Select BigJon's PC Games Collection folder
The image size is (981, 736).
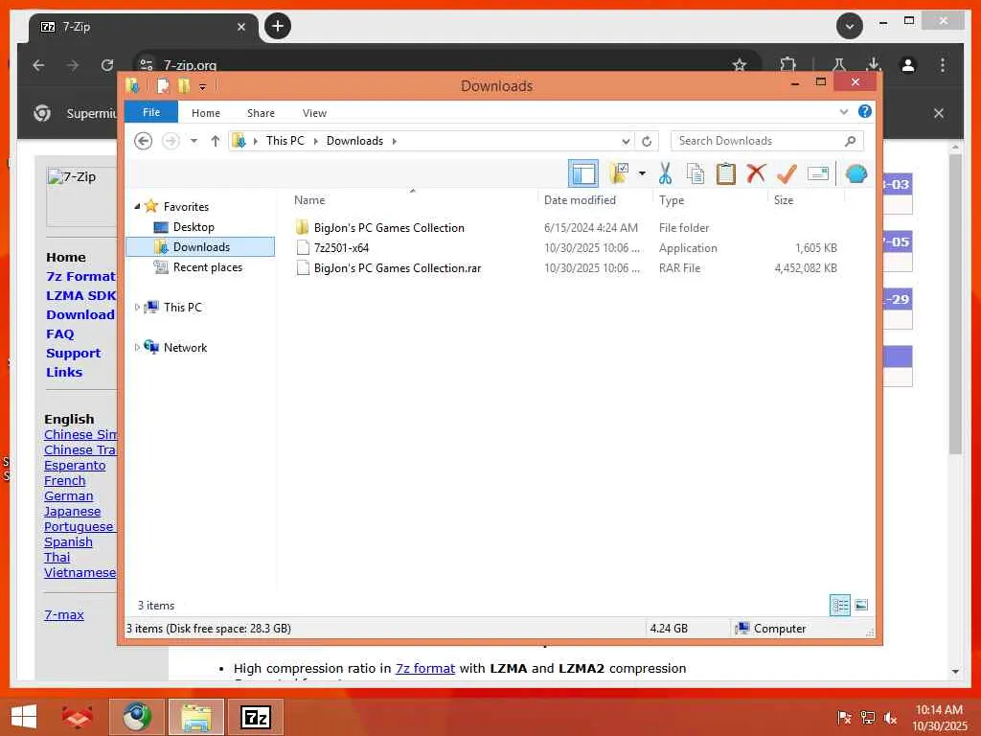pyautogui.click(x=389, y=228)
